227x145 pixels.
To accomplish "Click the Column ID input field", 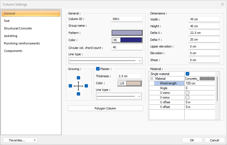I will tap(127, 19).
